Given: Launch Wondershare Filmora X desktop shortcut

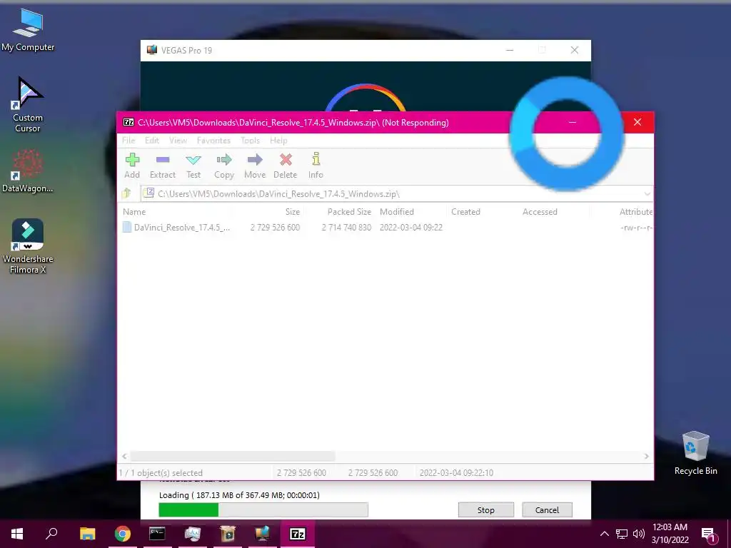Looking at the screenshot, I should tap(28, 246).
